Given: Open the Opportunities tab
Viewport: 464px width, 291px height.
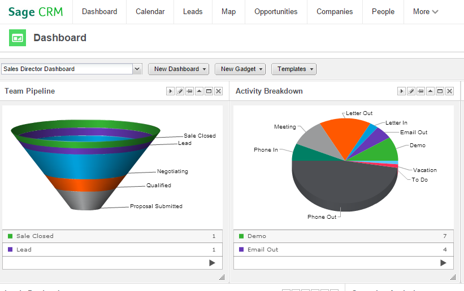Looking at the screenshot, I should click(276, 12).
